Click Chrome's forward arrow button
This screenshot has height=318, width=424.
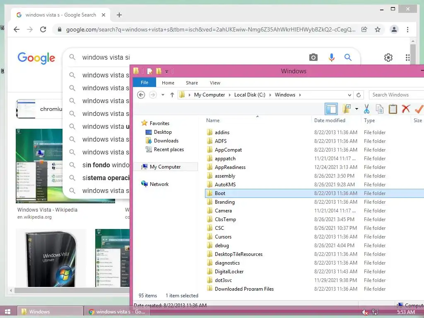pyautogui.click(x=30, y=29)
